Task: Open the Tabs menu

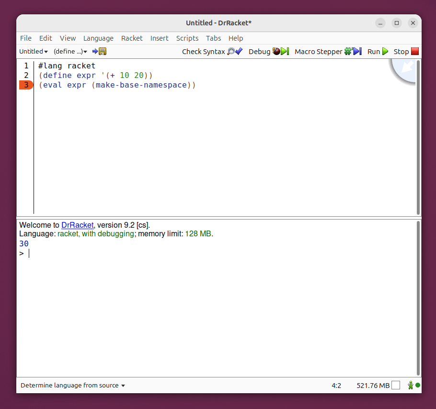Action: click(x=214, y=38)
